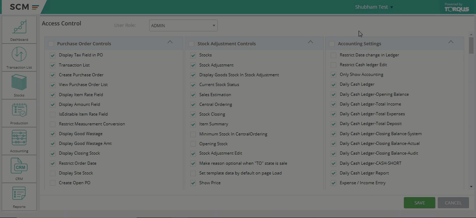The width and height of the screenshot is (476, 218).
Task: Uncheck Display Good Wastage Amt
Action: click(53, 143)
